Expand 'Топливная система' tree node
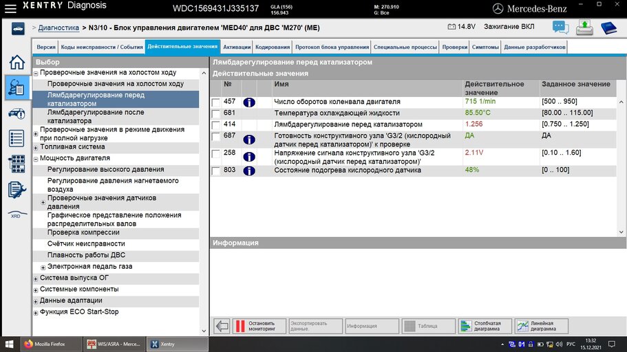 click(x=36, y=148)
